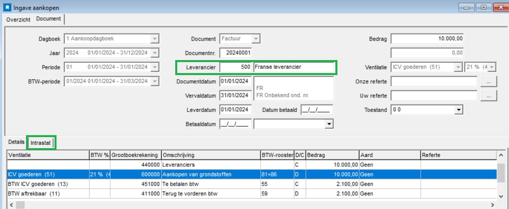Select the Te betalen btw row
Viewport: 509px width, 209px height.
252,184
